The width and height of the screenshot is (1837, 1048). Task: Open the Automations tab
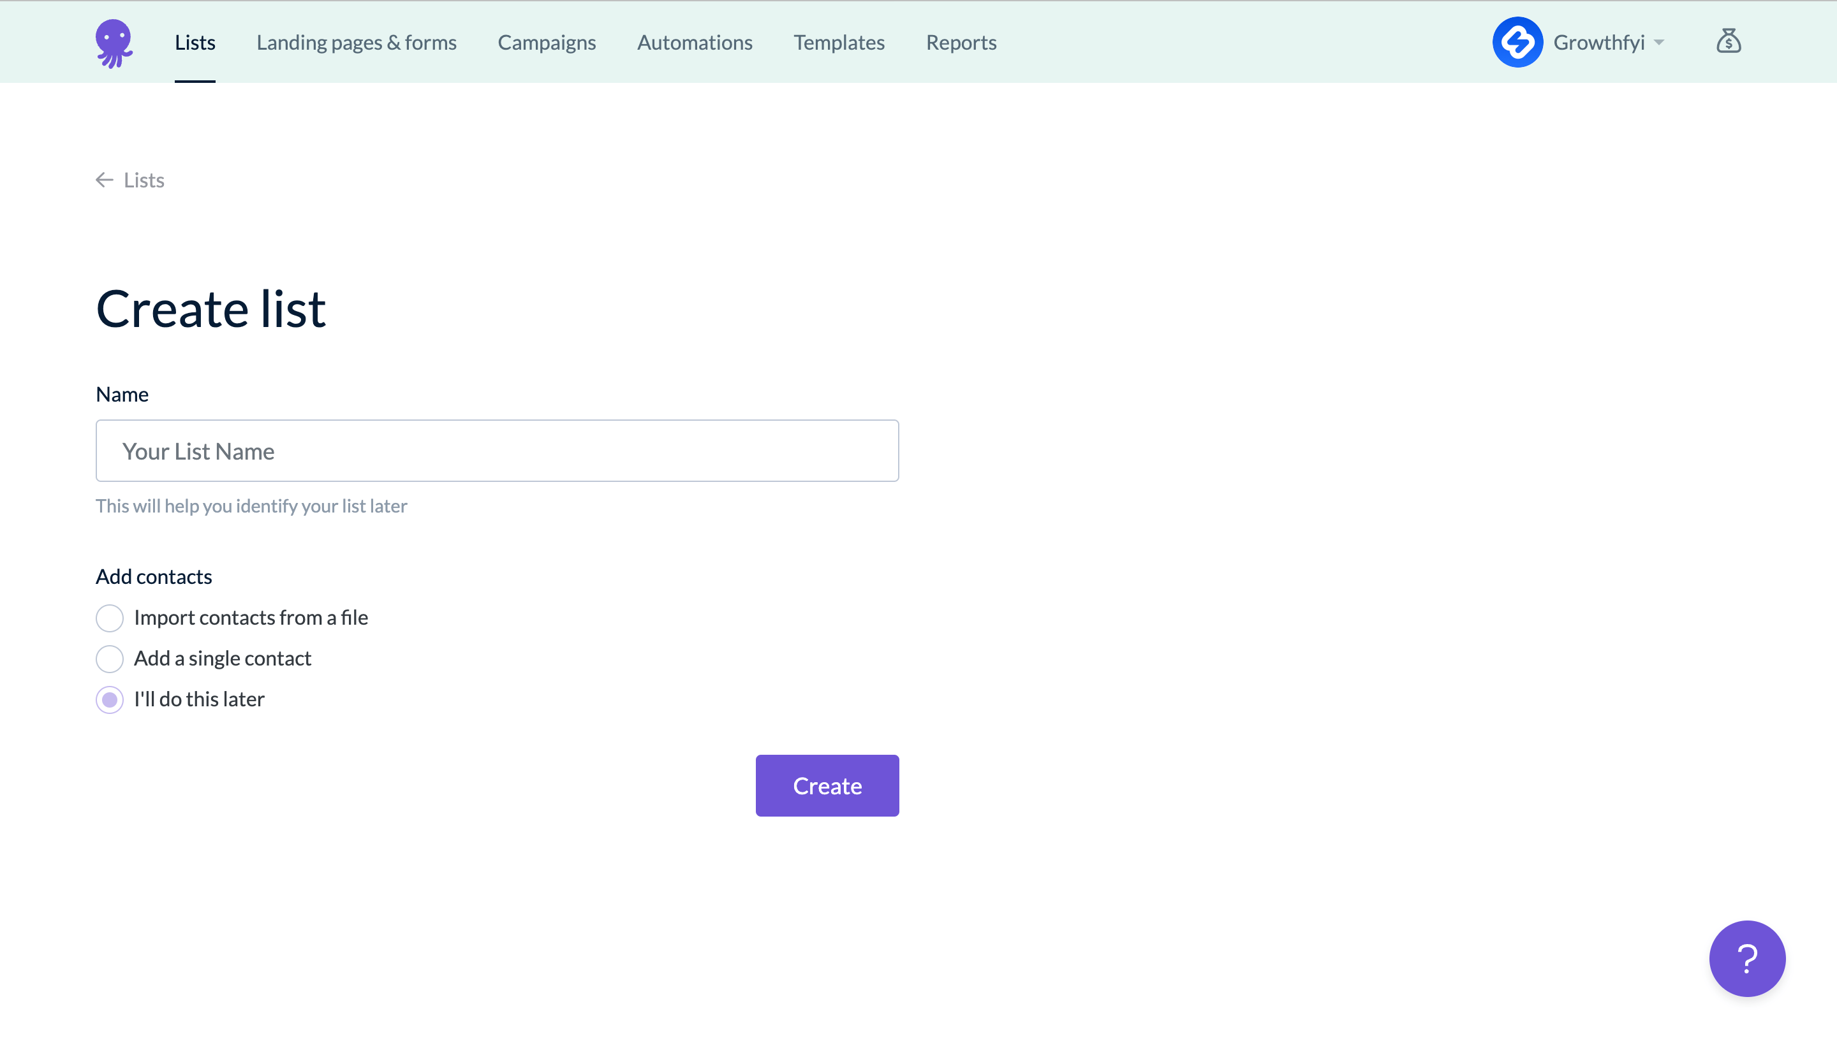click(694, 43)
